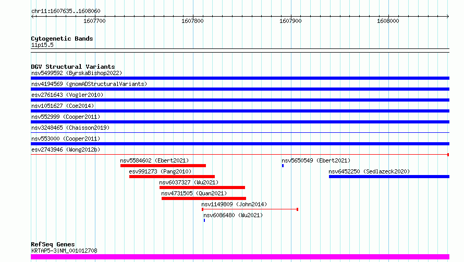This screenshot has height=262, width=464.
Task: Click the blue bar under nsv553000
Action: click(240, 144)
